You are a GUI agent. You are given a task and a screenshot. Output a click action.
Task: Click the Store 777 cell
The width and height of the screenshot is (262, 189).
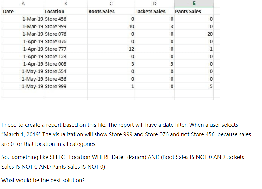[56, 49]
